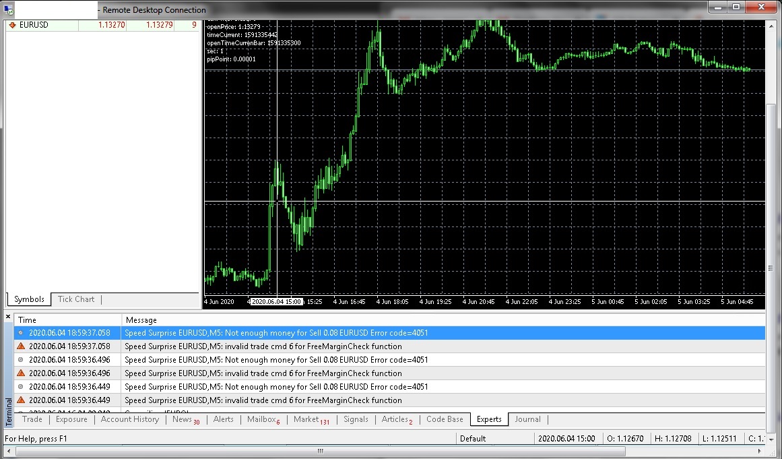This screenshot has height=459, width=782.
Task: Click info icon of the highlighted log entry
Action: [x=21, y=332]
